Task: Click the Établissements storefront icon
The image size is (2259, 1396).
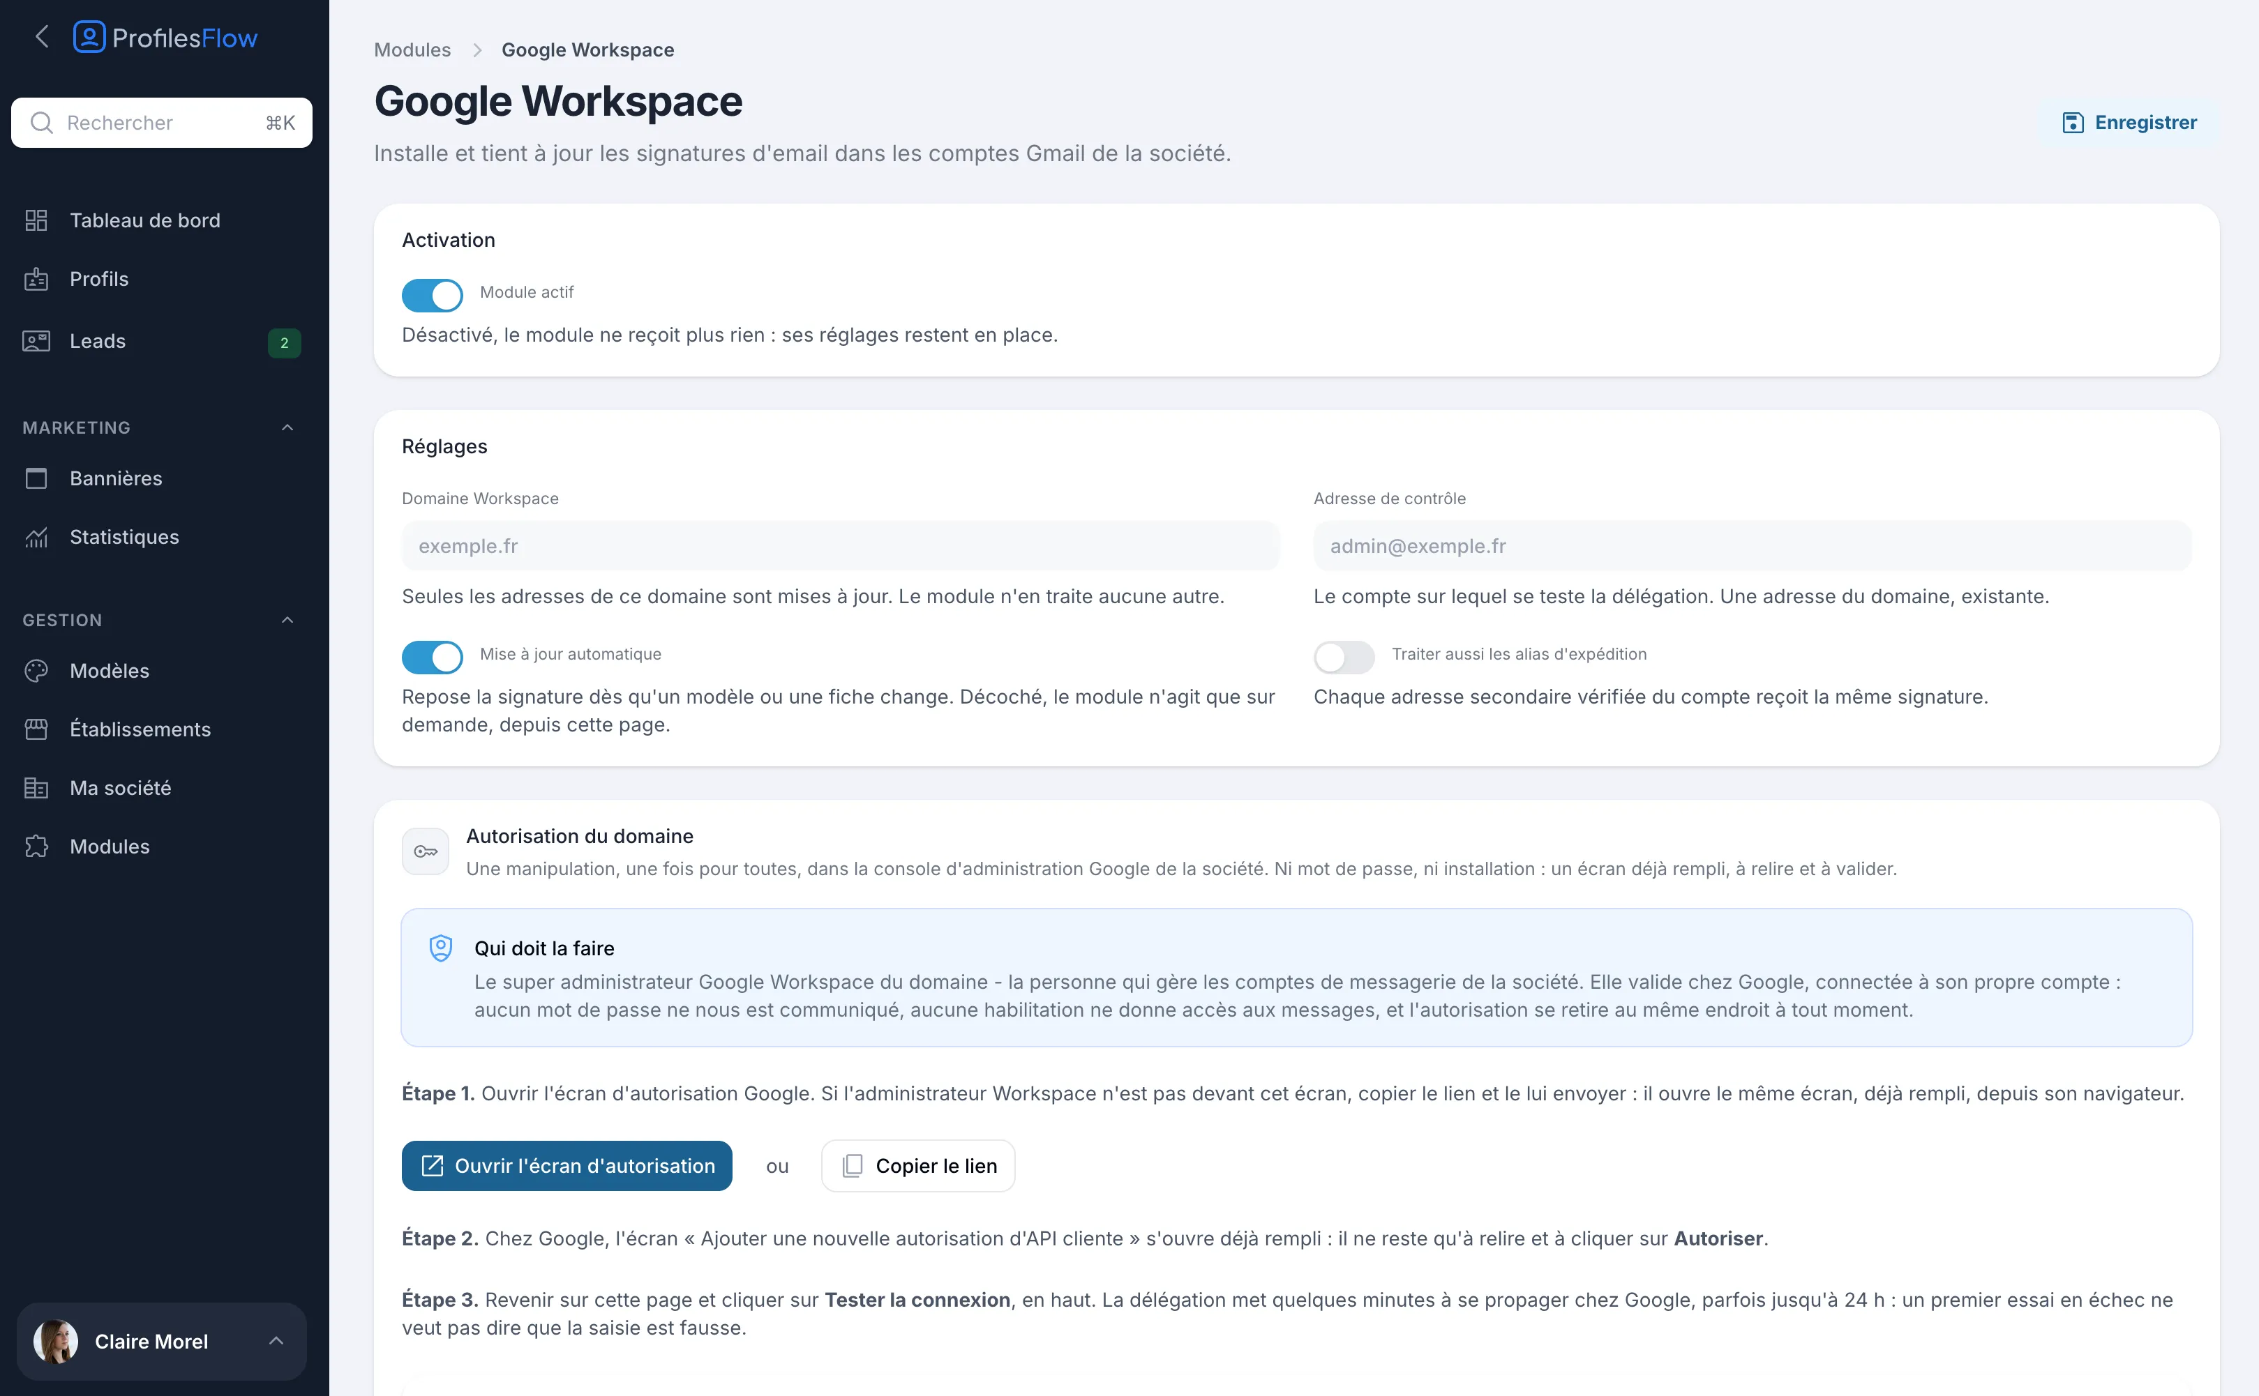Action: tap(36, 729)
